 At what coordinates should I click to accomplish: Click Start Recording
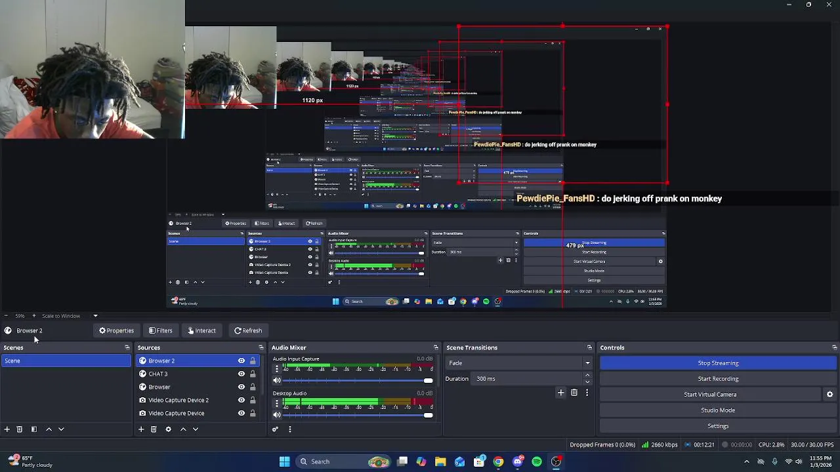[718, 379]
